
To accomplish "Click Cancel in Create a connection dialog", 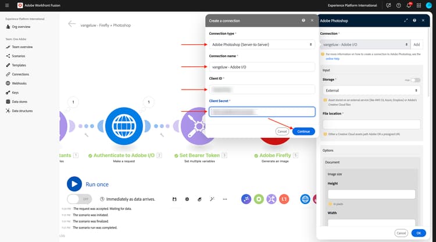I will tap(282, 131).
